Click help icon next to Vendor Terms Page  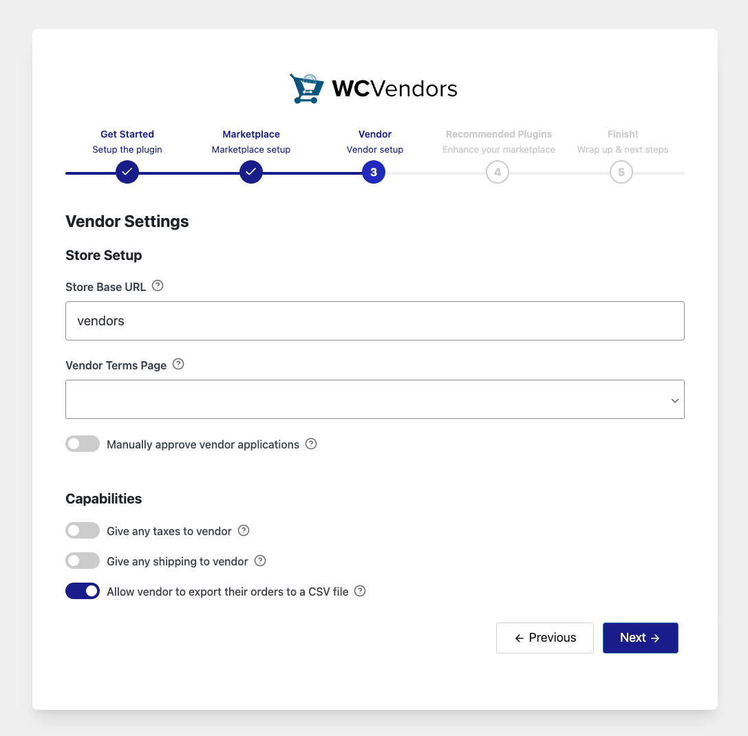point(178,364)
